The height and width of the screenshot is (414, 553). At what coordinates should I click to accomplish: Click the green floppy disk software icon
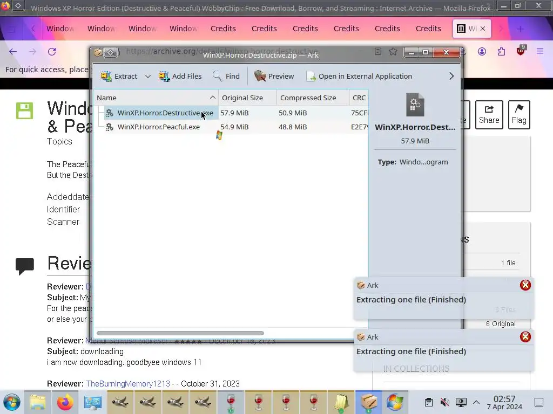pyautogui.click(x=25, y=111)
